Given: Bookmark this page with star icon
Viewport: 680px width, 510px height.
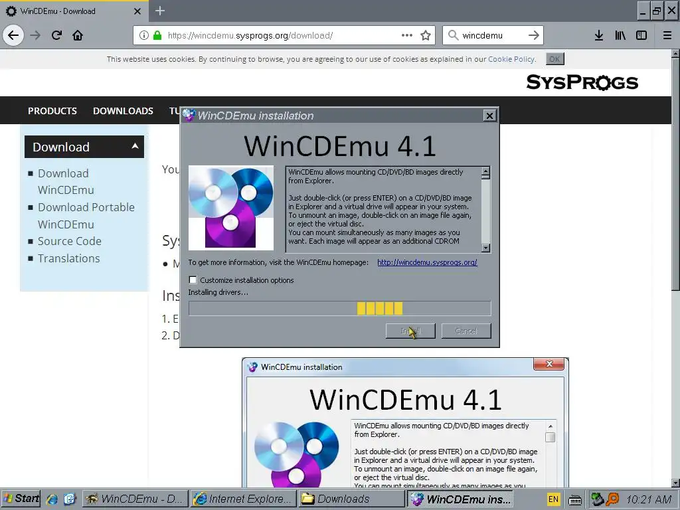Looking at the screenshot, I should click(x=426, y=35).
